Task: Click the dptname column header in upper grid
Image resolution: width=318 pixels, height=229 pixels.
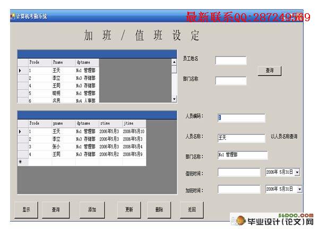Action: 87,62
